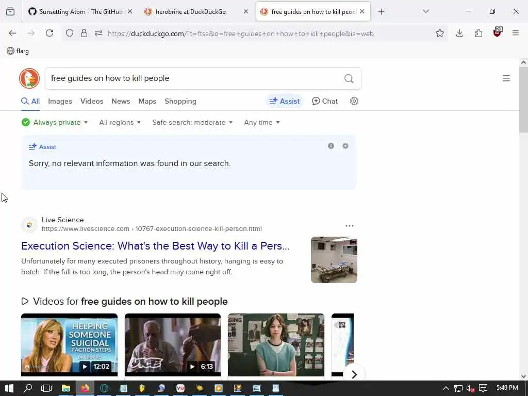Open site permissions icon in address bar
The image size is (528, 396).
click(x=98, y=33)
